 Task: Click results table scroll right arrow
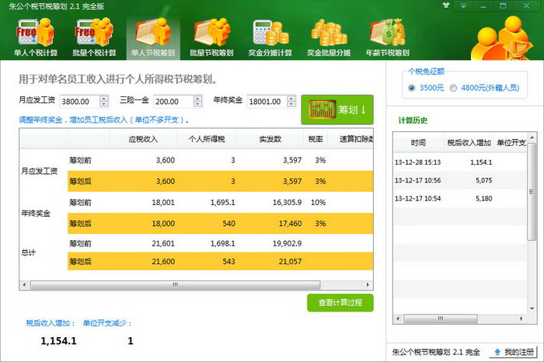coord(368,284)
